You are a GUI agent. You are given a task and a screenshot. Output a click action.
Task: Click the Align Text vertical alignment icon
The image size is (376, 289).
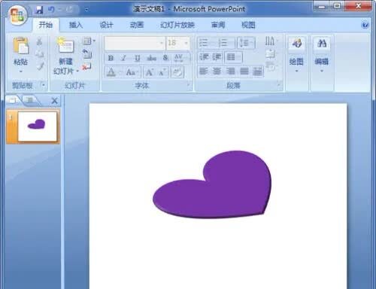coord(270,53)
